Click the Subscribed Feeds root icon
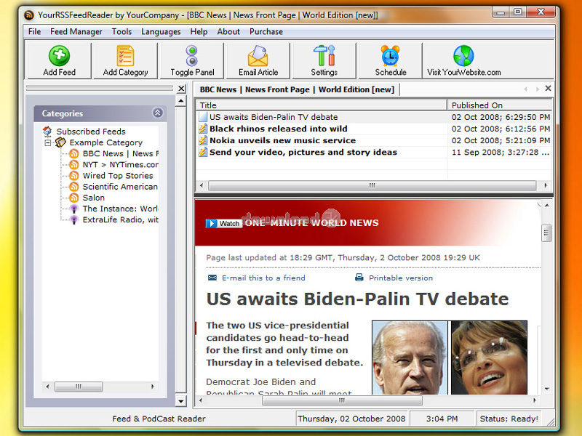The width and height of the screenshot is (582, 436). tap(47, 132)
